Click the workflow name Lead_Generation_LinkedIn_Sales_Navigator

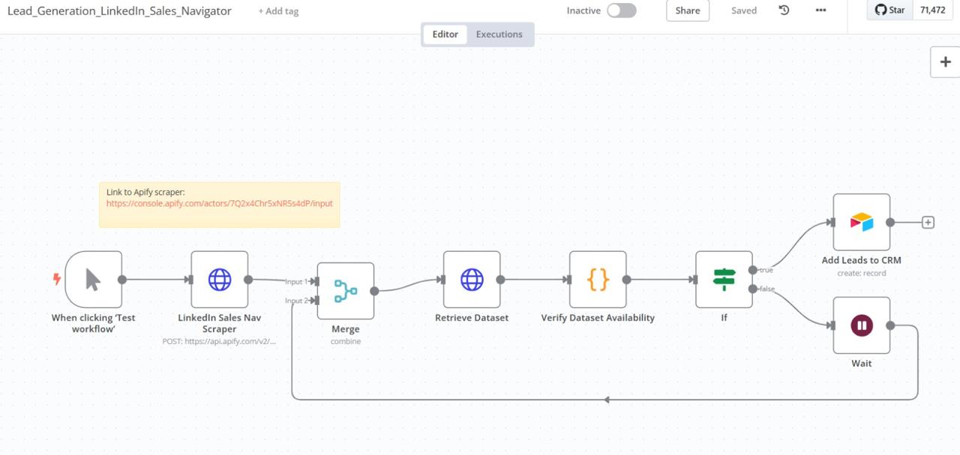(x=119, y=11)
